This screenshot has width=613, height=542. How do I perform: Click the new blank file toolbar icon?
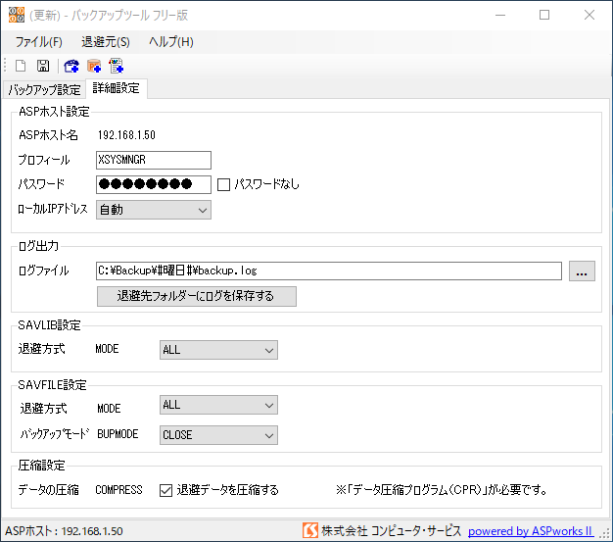(x=21, y=66)
